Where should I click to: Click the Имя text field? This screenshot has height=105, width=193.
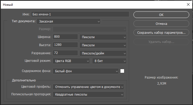point(80,14)
